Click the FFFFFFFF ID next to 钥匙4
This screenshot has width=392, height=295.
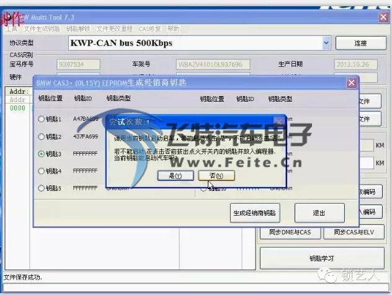85,171
